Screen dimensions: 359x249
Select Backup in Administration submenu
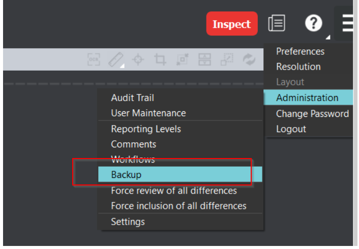point(126,174)
